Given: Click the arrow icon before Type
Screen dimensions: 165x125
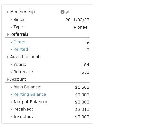Looking at the screenshot, I should coord(11,27).
